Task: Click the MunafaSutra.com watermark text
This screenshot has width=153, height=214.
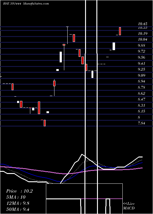Action: (36, 4)
